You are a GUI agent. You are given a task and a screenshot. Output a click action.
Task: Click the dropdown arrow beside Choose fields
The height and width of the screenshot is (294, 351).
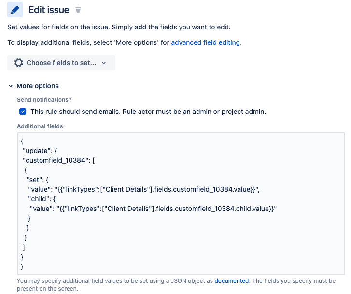point(104,63)
